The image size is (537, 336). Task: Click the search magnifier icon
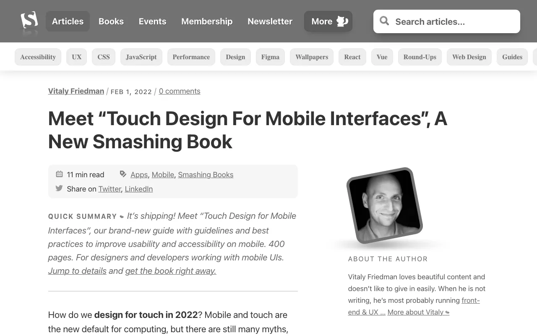pyautogui.click(x=384, y=21)
